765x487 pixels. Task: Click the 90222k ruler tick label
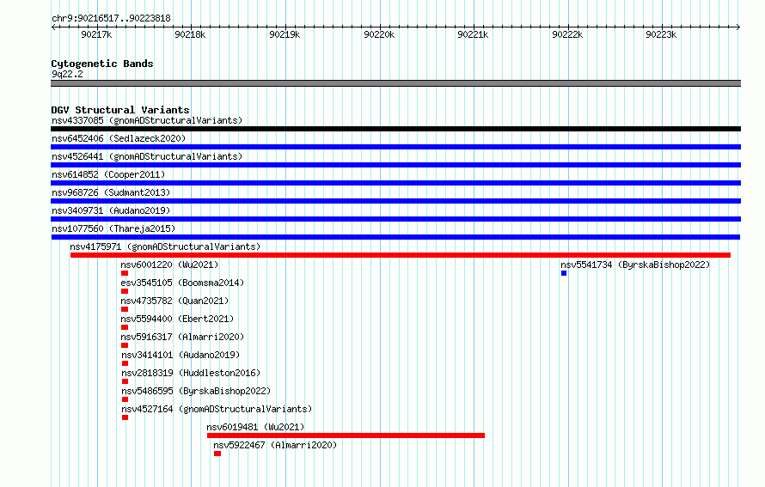[x=567, y=34]
